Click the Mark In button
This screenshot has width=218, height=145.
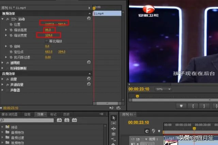click(x=193, y=106)
